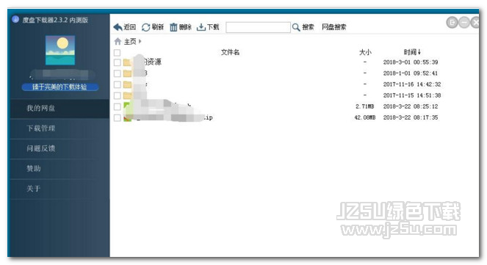Image resolution: width=487 pixels, height=265 pixels.
Task: Click the 大小 column header
Action: (365, 52)
